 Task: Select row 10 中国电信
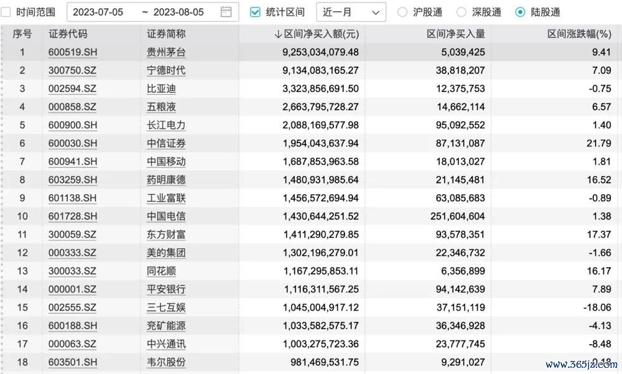pyautogui.click(x=166, y=217)
